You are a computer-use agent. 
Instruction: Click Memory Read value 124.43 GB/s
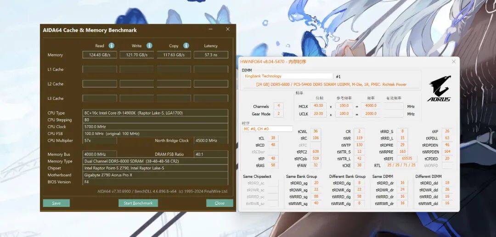point(100,55)
